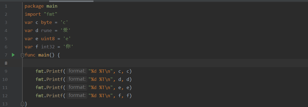This screenshot has width=308, height=107.
Task: Click the format hint on line 9
Action: click(77, 71)
